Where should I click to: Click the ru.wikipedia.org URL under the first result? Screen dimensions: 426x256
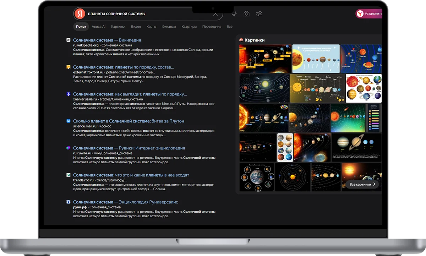(x=86, y=45)
